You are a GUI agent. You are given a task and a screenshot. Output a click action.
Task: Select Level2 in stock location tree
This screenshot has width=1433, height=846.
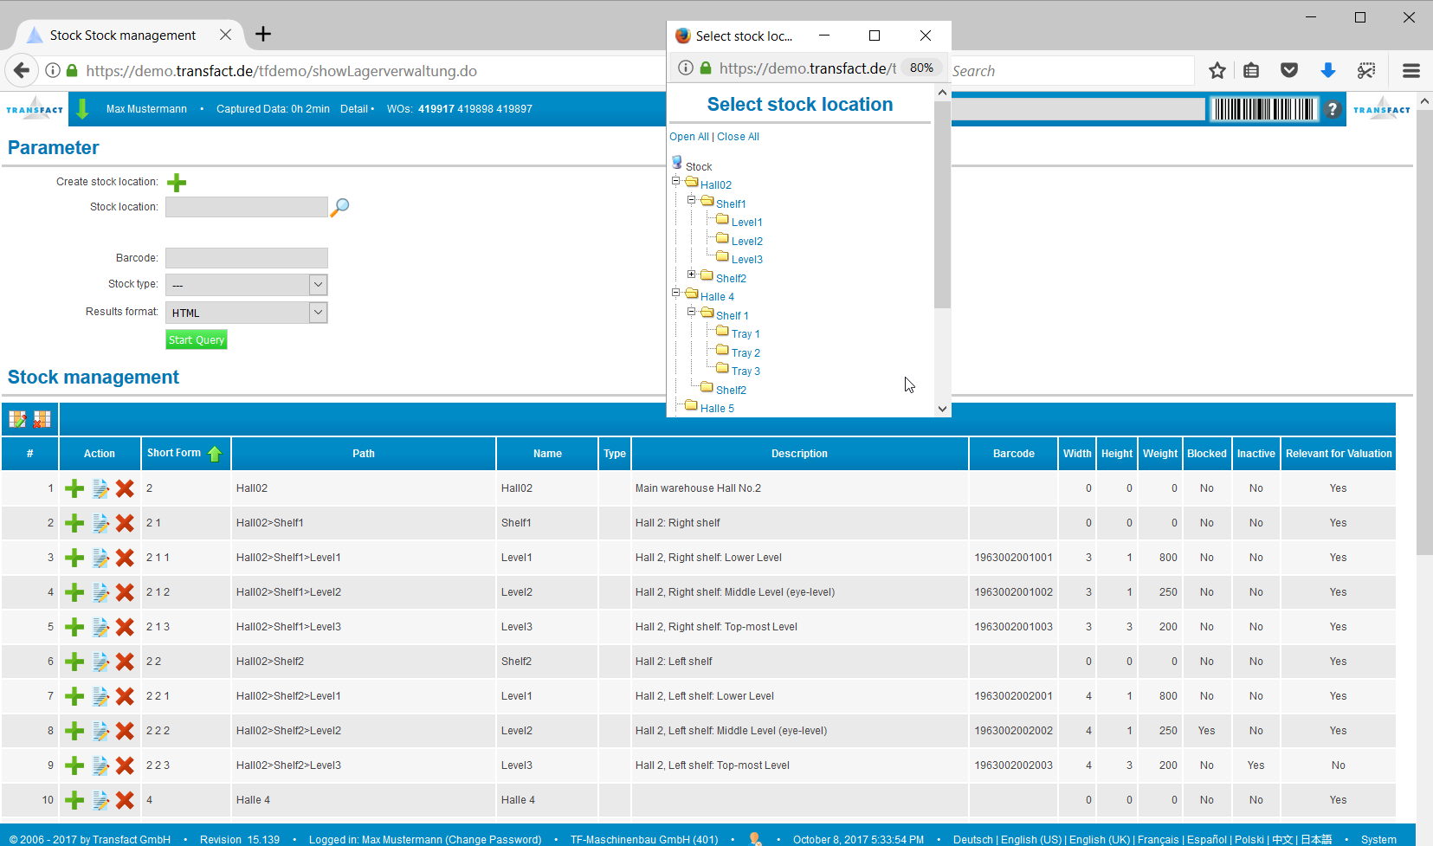click(x=746, y=242)
